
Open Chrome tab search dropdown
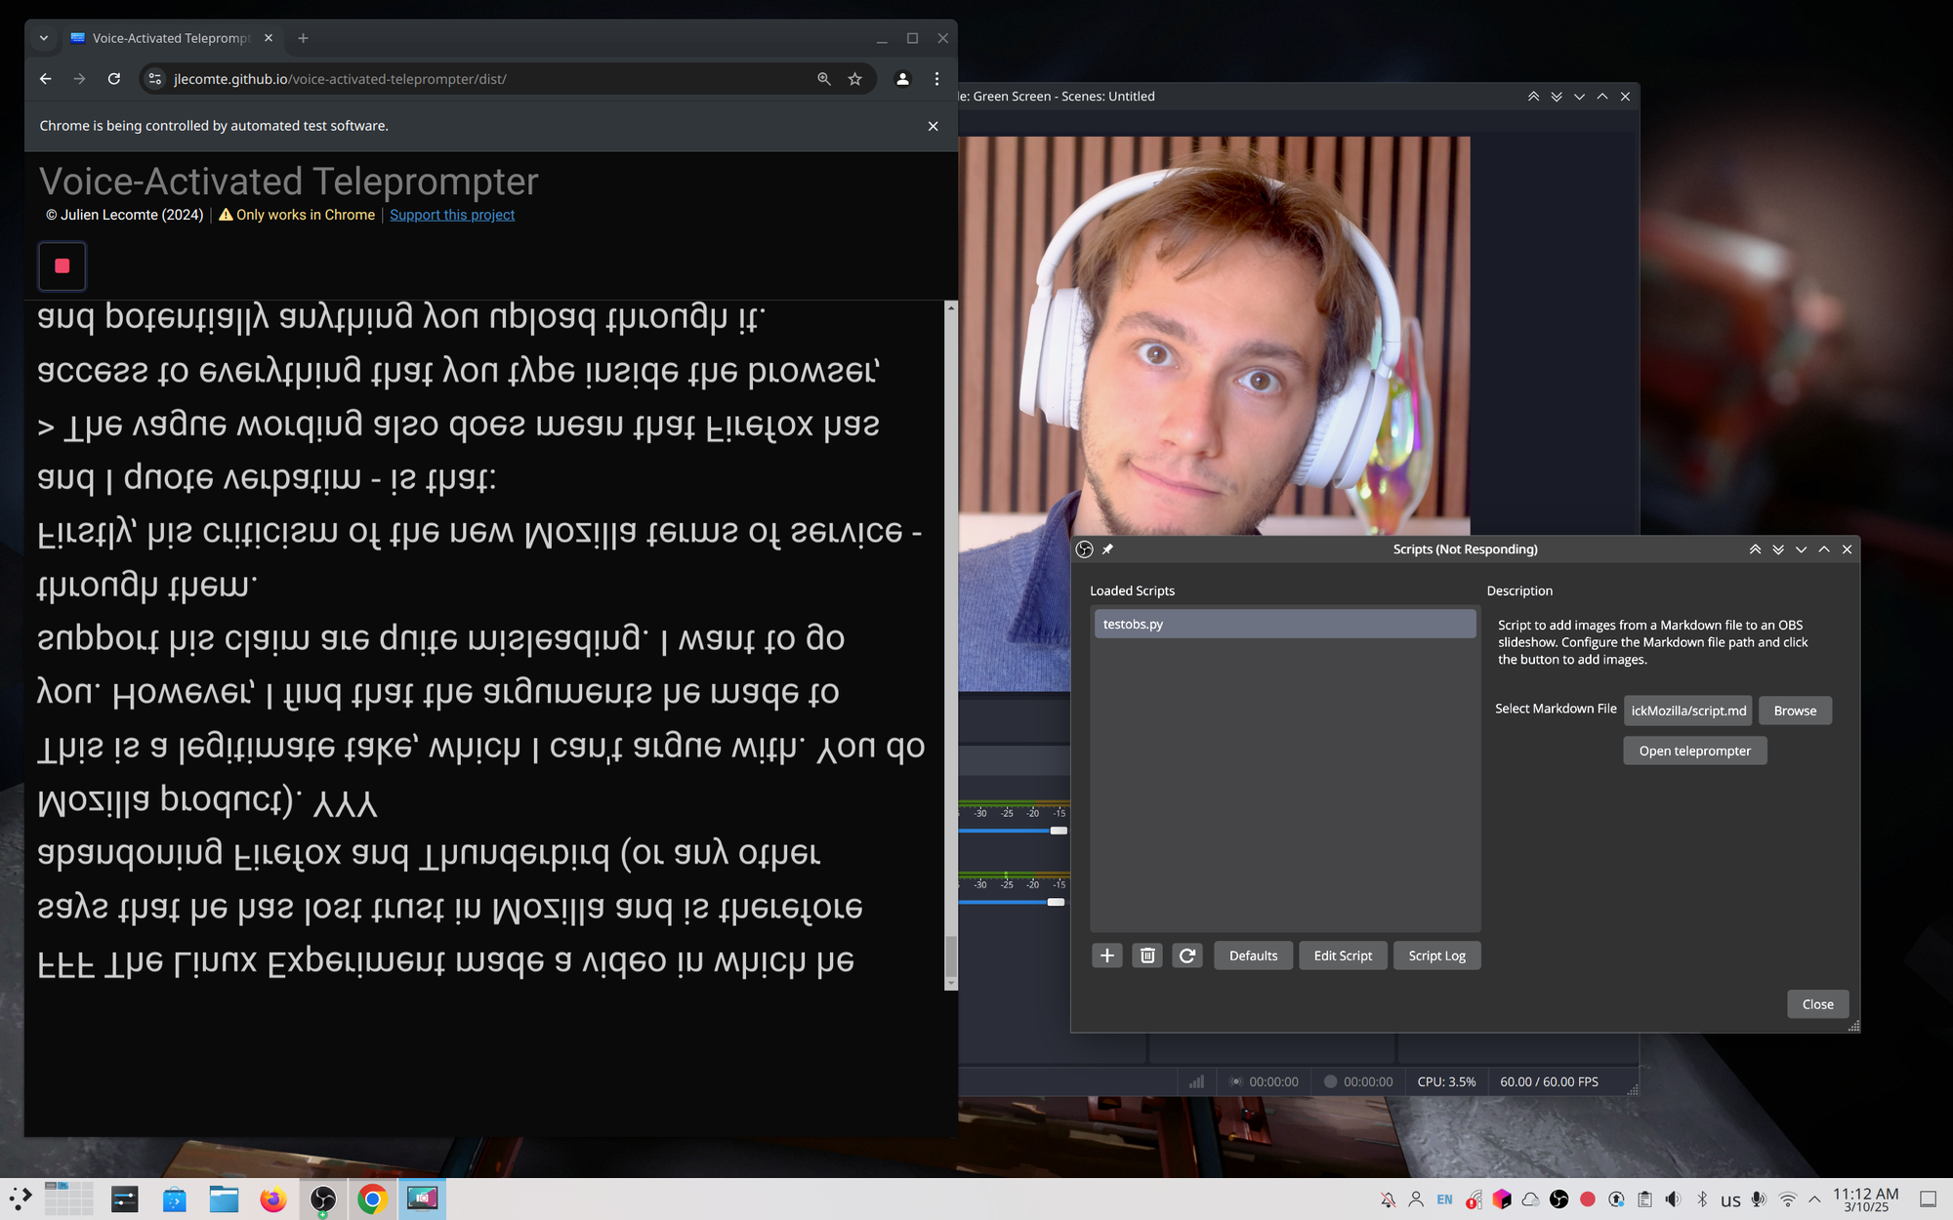(44, 38)
